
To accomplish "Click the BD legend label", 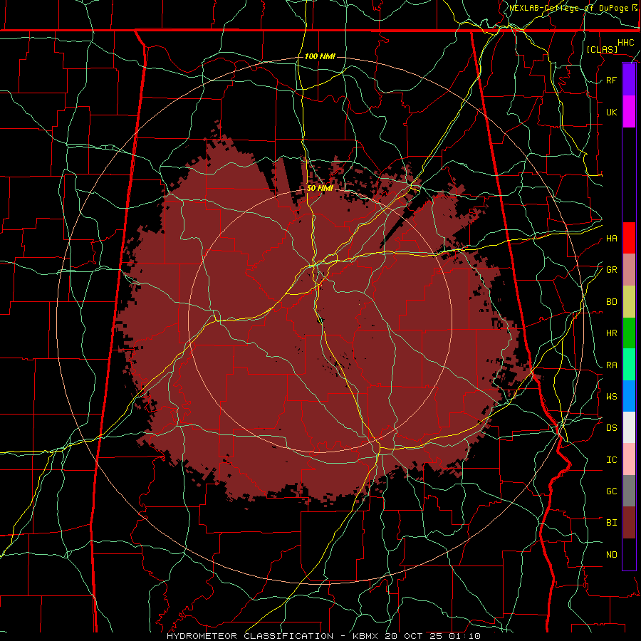I will pyautogui.click(x=611, y=302).
